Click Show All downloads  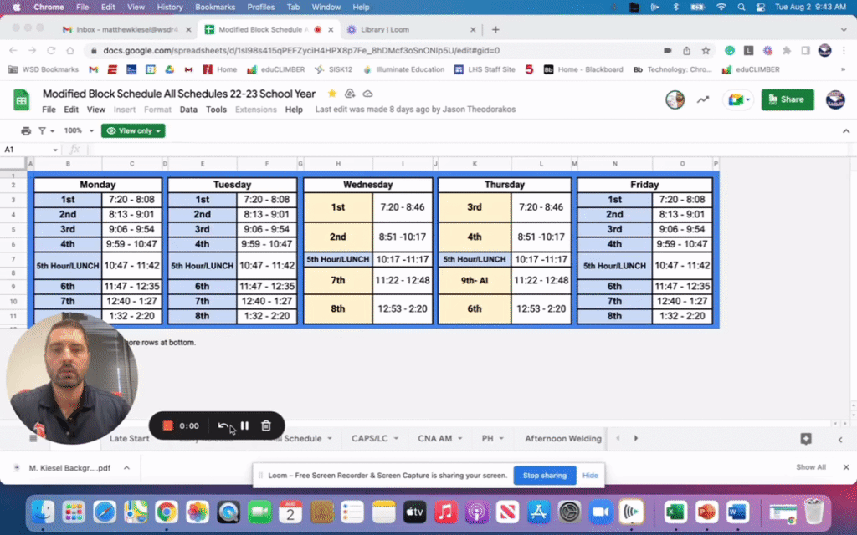point(810,467)
